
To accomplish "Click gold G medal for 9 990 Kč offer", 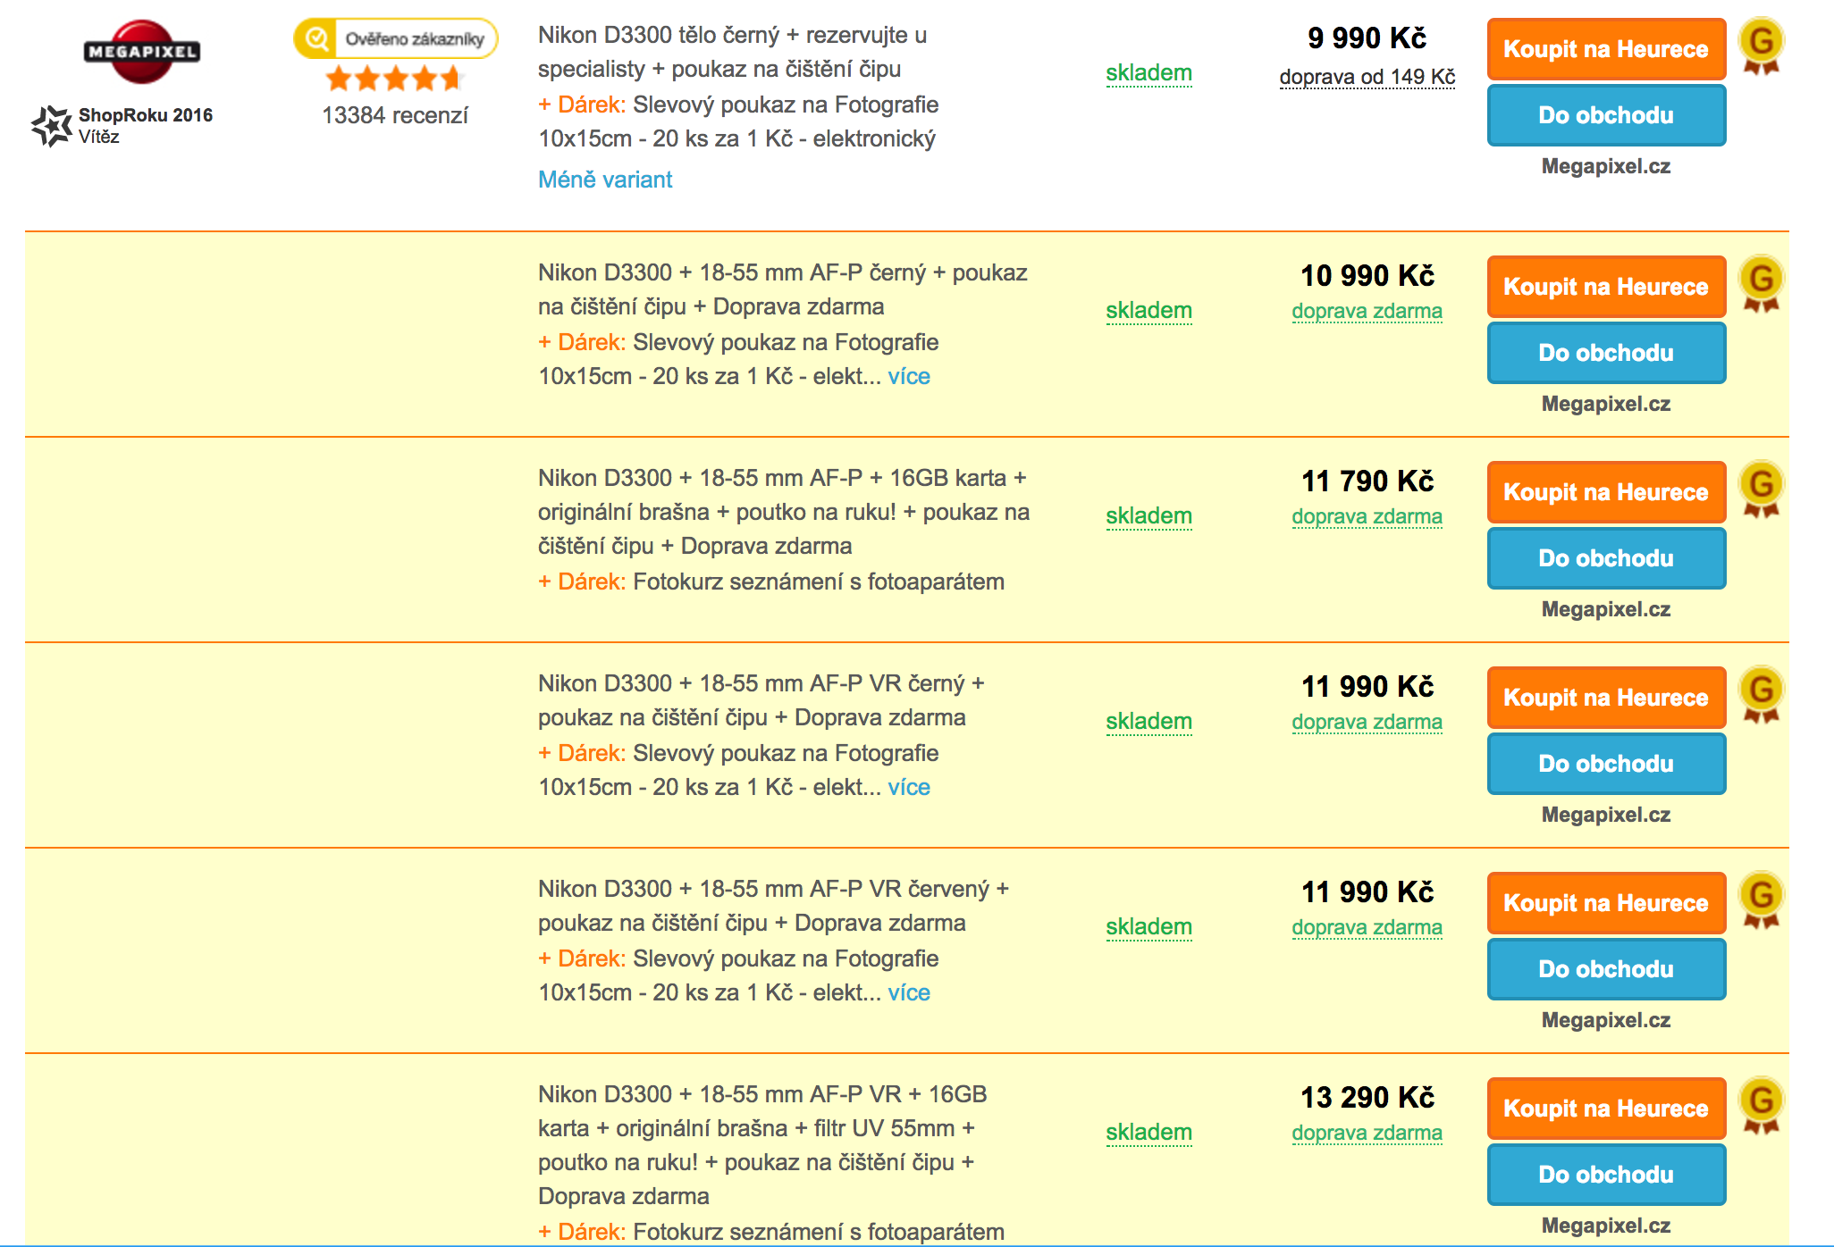I will pyautogui.click(x=1762, y=46).
